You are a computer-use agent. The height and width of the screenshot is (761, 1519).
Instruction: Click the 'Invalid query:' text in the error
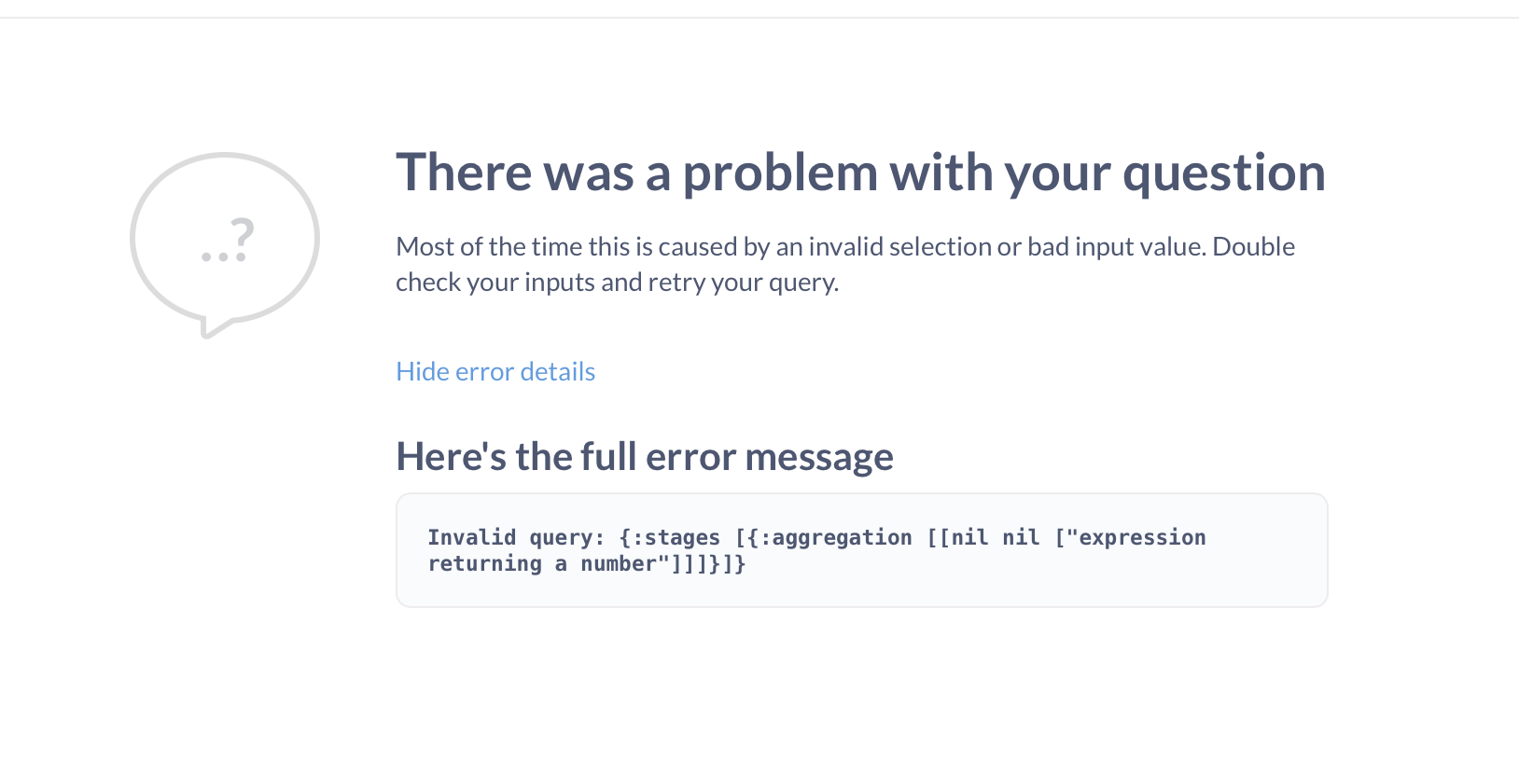coord(516,538)
